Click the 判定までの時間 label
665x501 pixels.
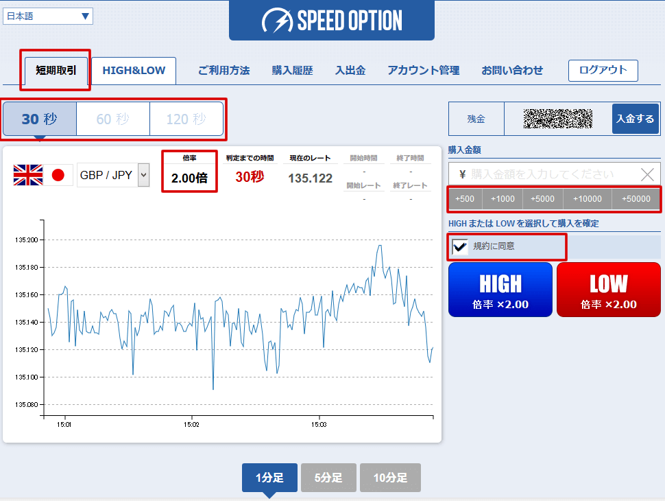[250, 158]
